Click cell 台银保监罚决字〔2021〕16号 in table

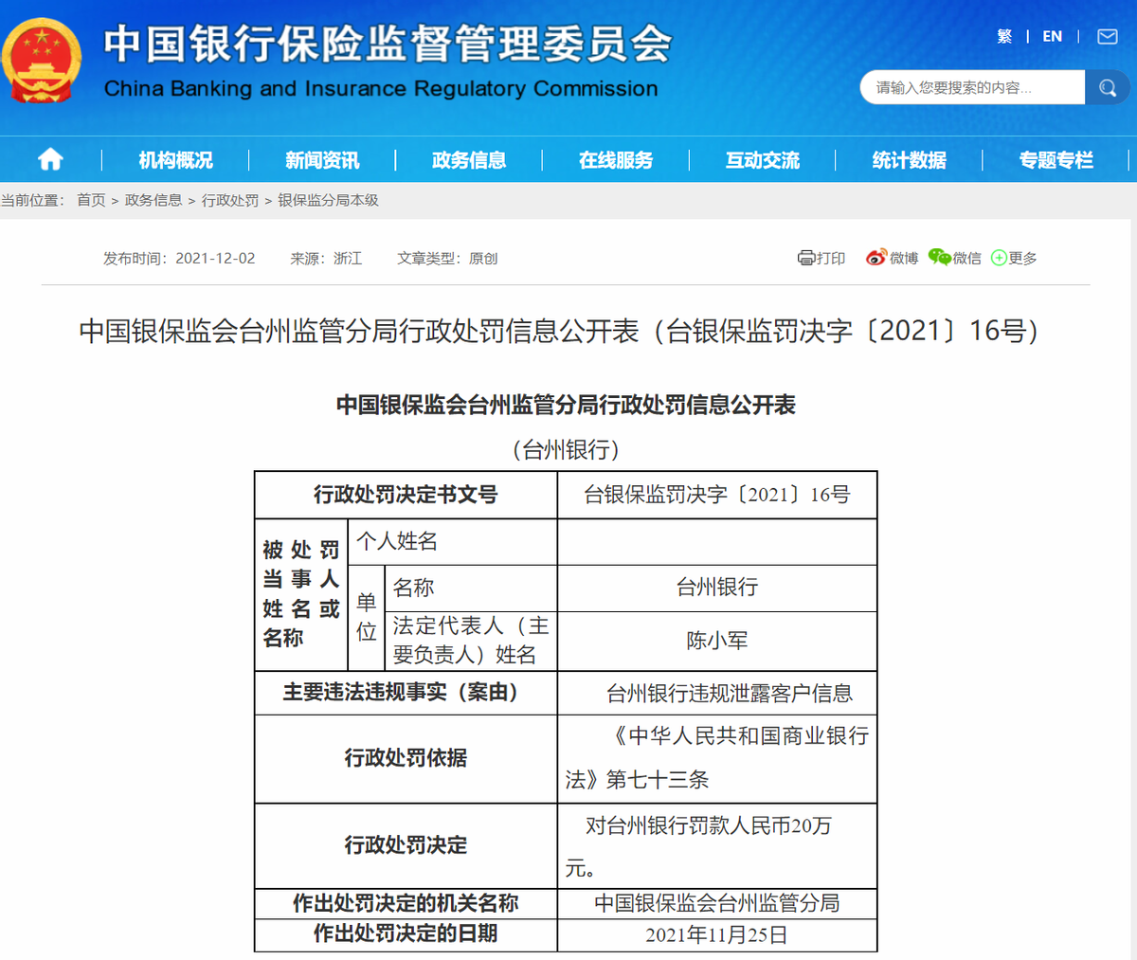coord(717,495)
